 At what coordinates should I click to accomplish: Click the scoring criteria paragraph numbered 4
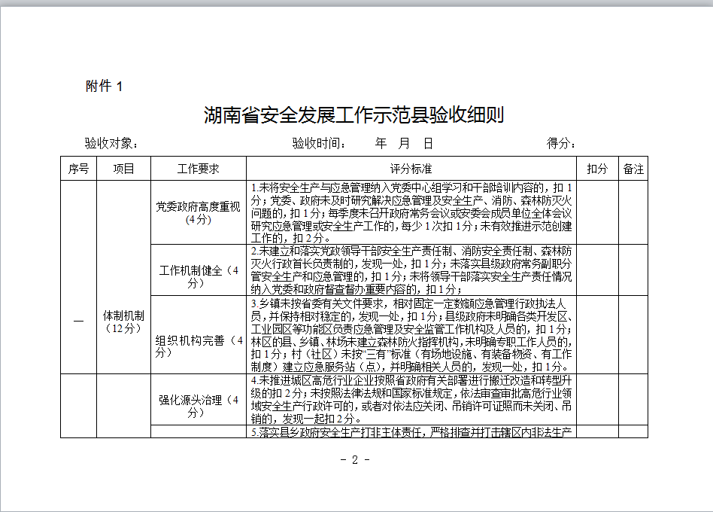click(x=411, y=400)
